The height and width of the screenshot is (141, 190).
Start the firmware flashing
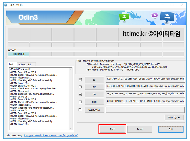[112, 129]
